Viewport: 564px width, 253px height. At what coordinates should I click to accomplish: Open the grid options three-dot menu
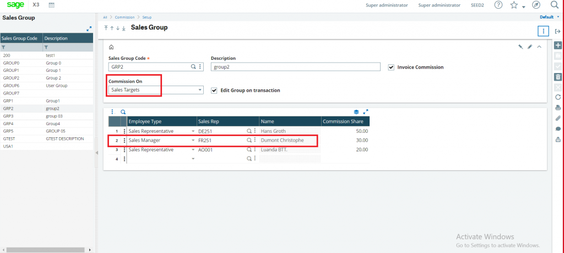tap(112, 112)
